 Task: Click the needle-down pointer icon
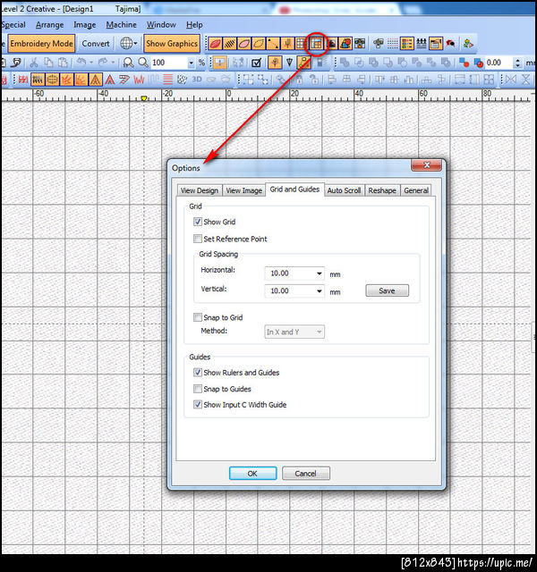[289, 63]
